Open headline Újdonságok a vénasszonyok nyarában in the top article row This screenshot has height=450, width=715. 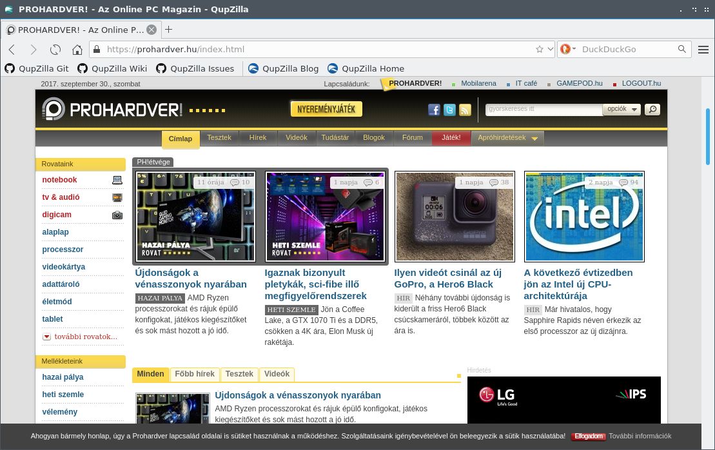(191, 279)
